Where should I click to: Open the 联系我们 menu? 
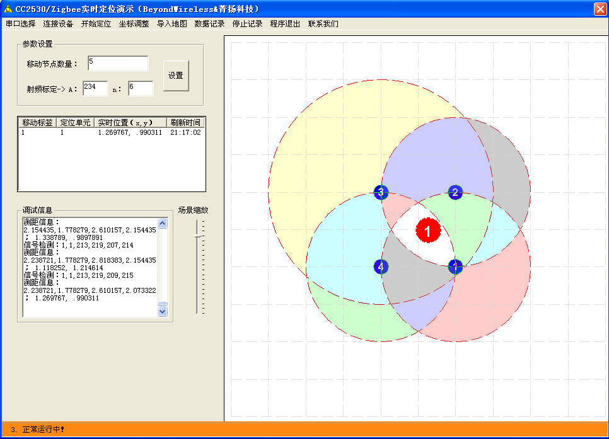pos(323,24)
